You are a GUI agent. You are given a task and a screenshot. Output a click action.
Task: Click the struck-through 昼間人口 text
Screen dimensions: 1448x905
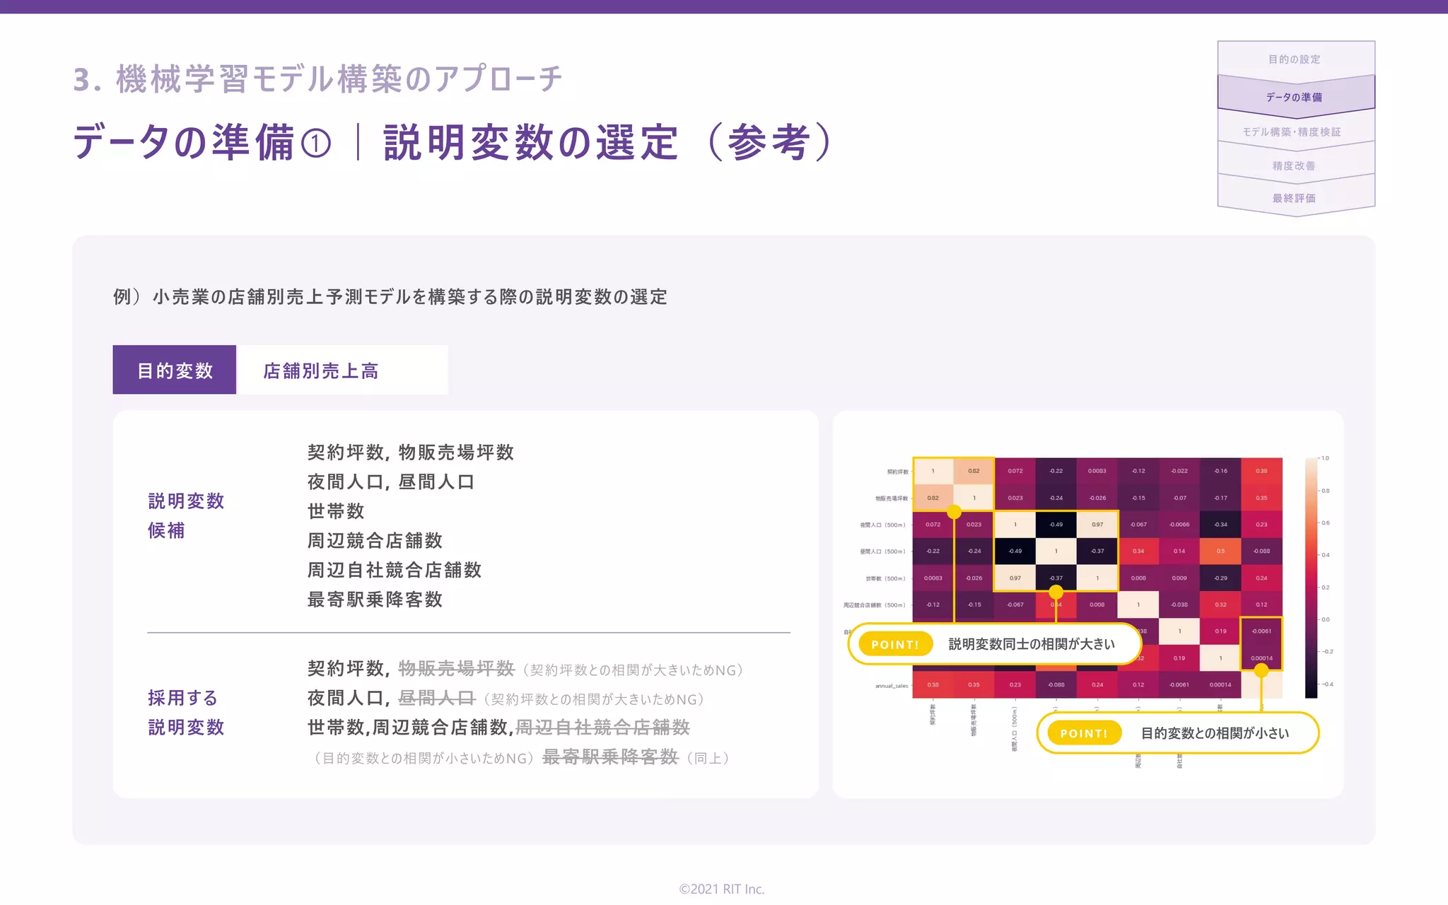click(437, 698)
